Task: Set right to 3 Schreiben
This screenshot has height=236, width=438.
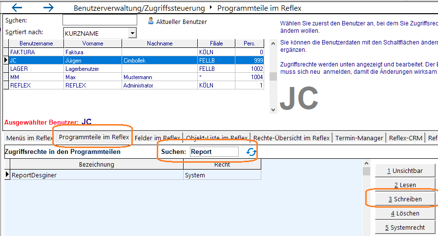Action: tap(405, 199)
